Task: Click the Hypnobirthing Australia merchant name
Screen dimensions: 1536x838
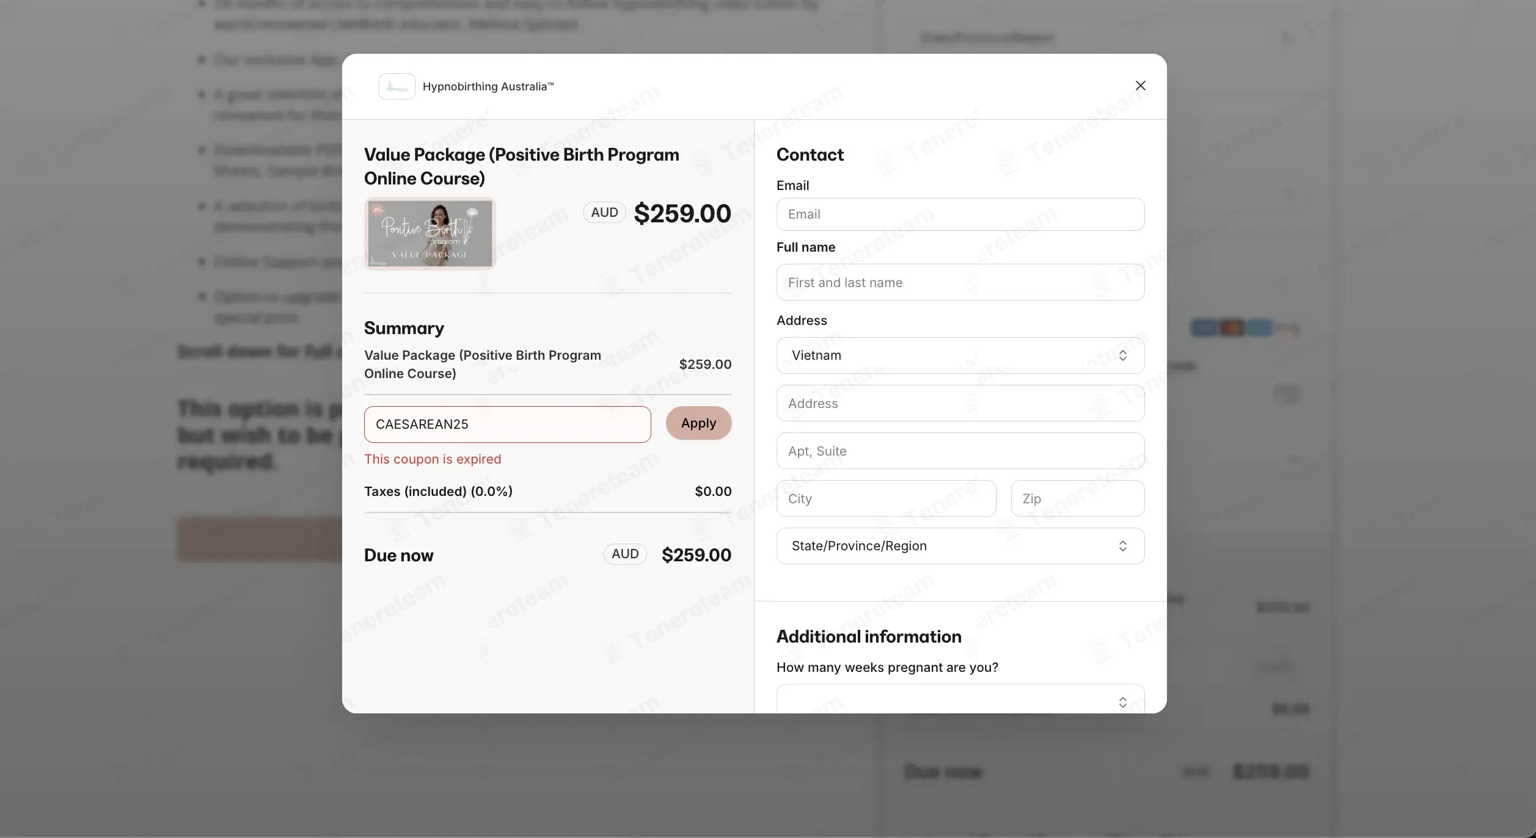Action: [x=488, y=87]
